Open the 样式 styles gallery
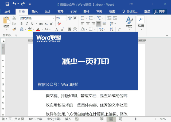This screenshot has height=122, width=171. pos(129,23)
